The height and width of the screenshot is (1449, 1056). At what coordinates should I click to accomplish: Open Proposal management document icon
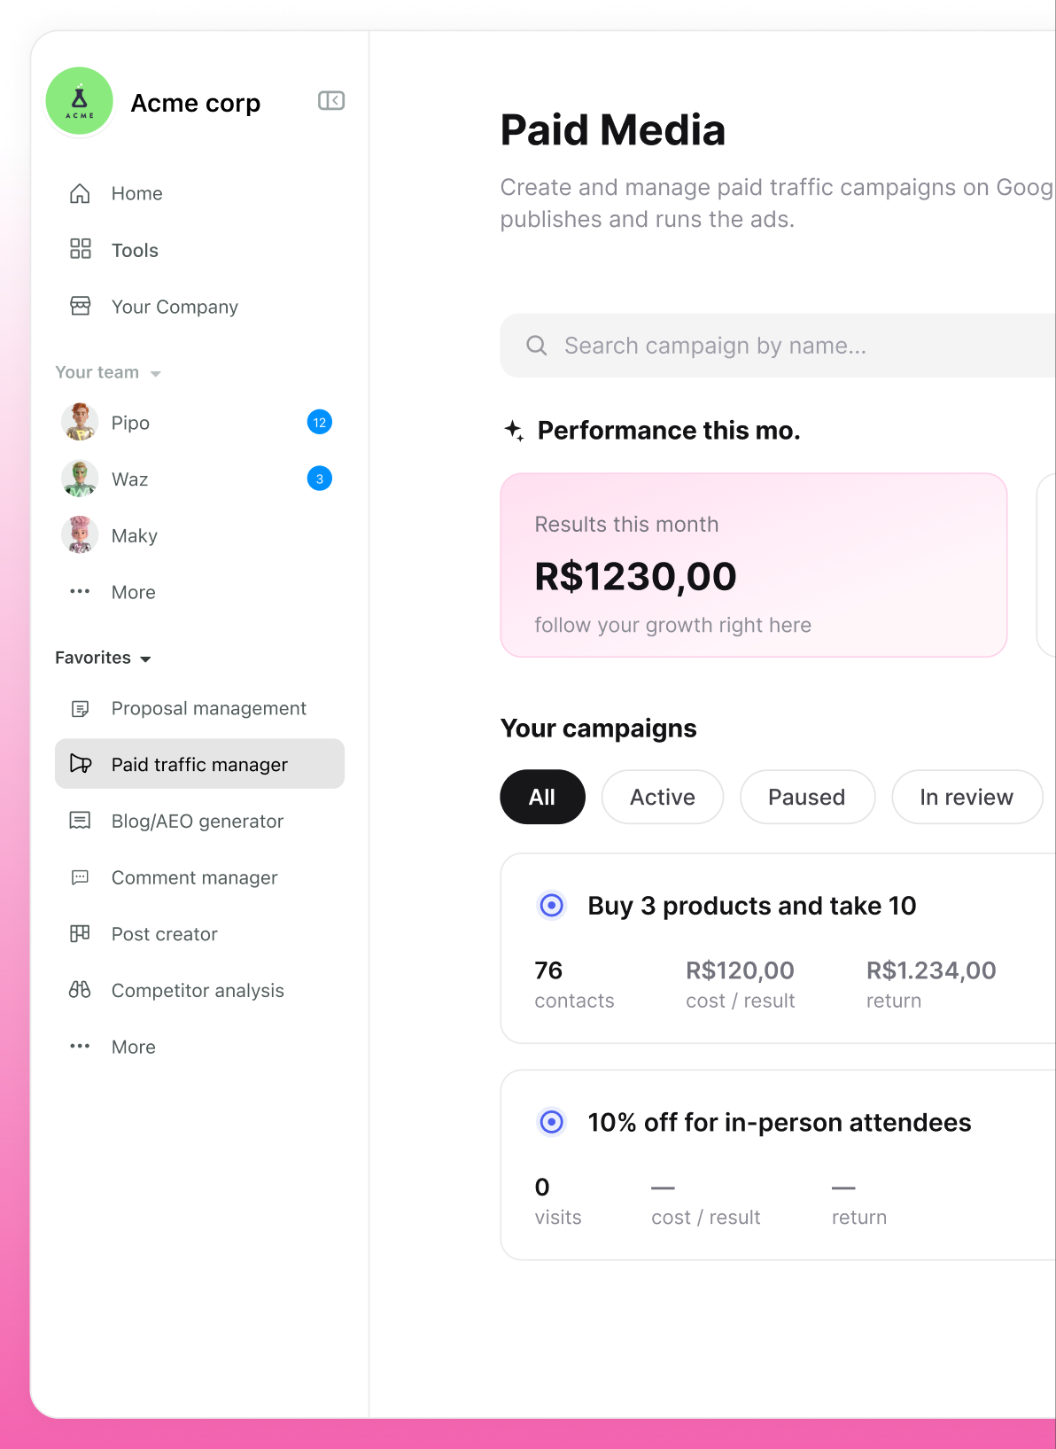[80, 708]
